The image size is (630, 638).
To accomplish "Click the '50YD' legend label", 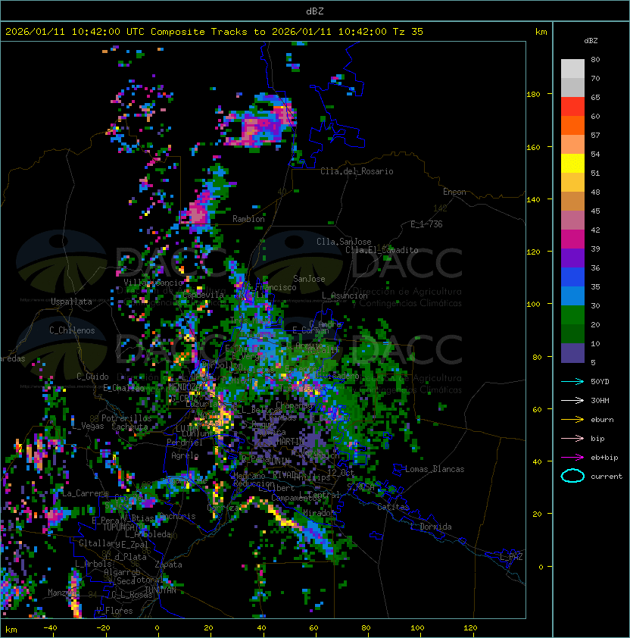I will [x=600, y=382].
